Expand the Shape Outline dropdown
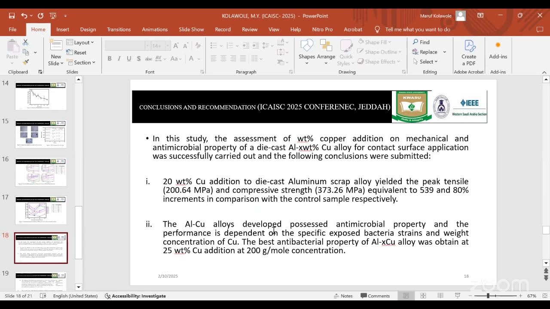Image resolution: width=550 pixels, height=309 pixels. (x=400, y=52)
